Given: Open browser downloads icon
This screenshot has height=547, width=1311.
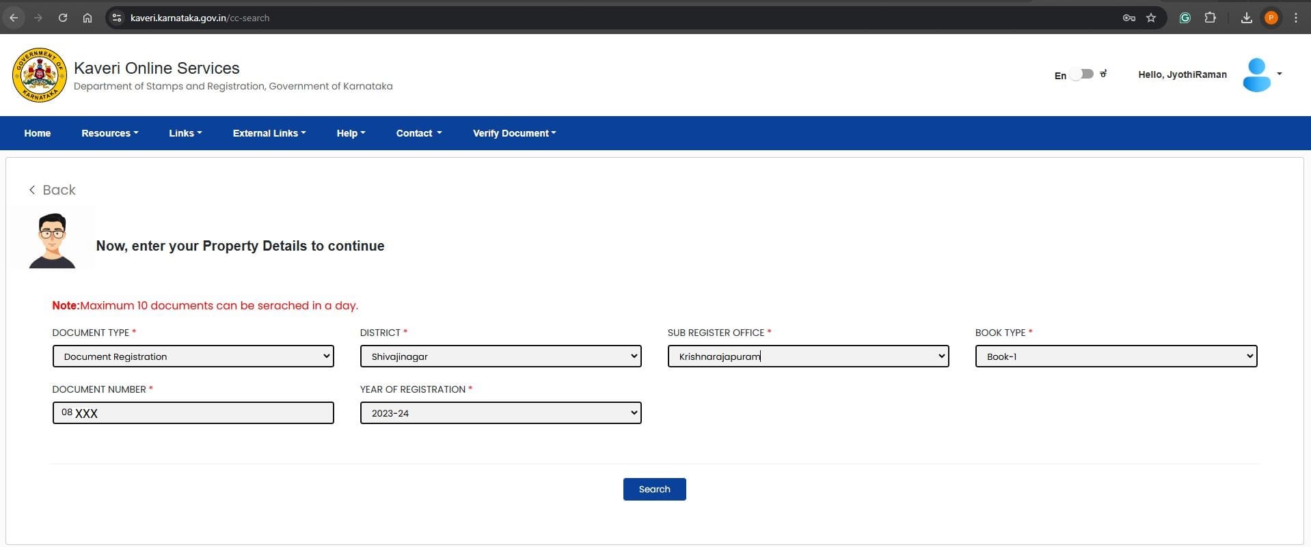Looking at the screenshot, I should point(1246,18).
